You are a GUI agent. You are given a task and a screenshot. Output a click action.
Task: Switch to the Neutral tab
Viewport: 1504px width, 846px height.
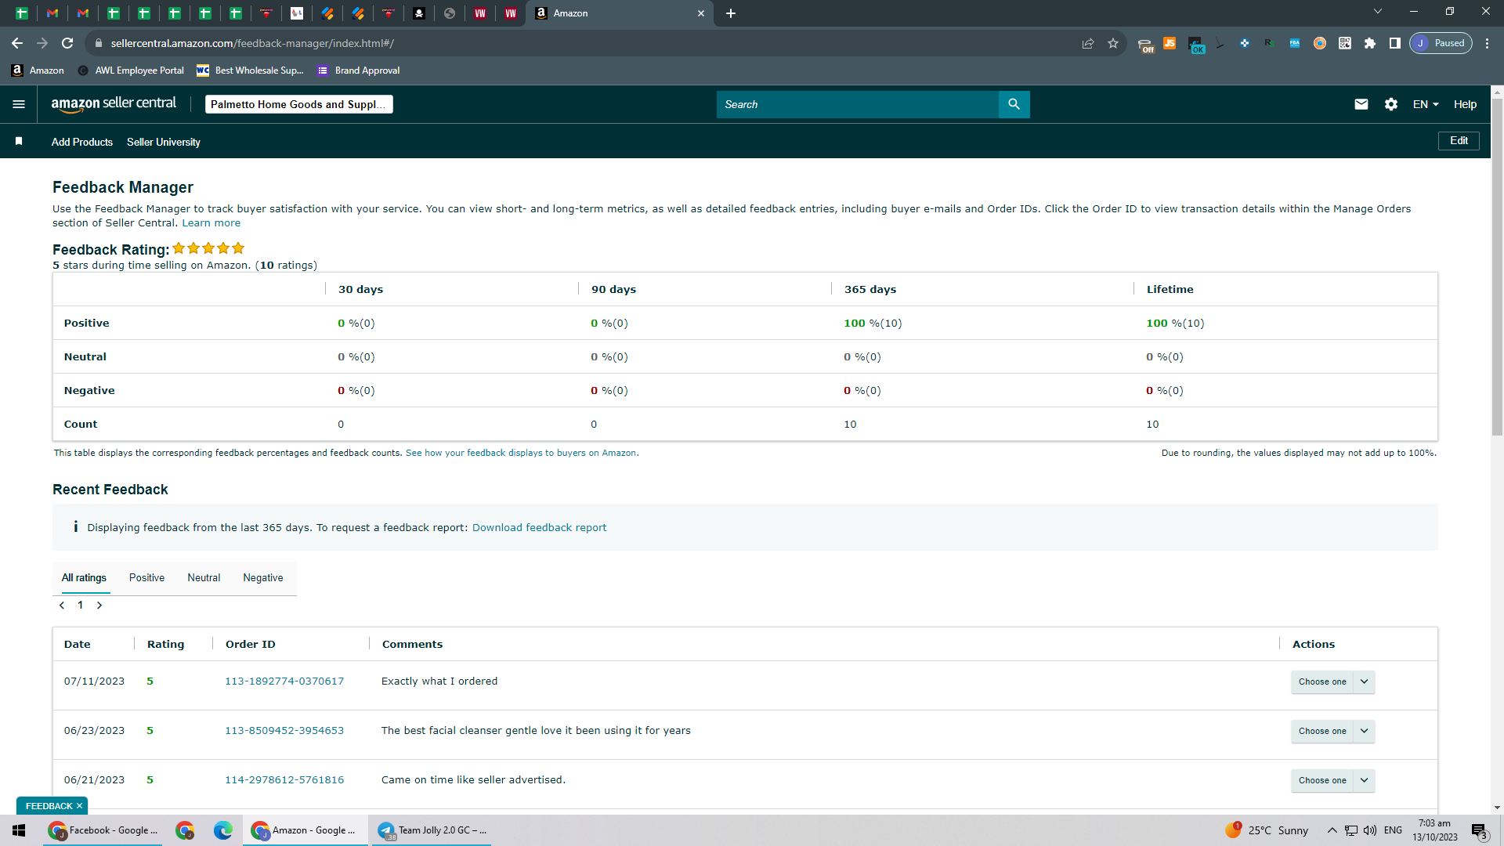pos(204,578)
